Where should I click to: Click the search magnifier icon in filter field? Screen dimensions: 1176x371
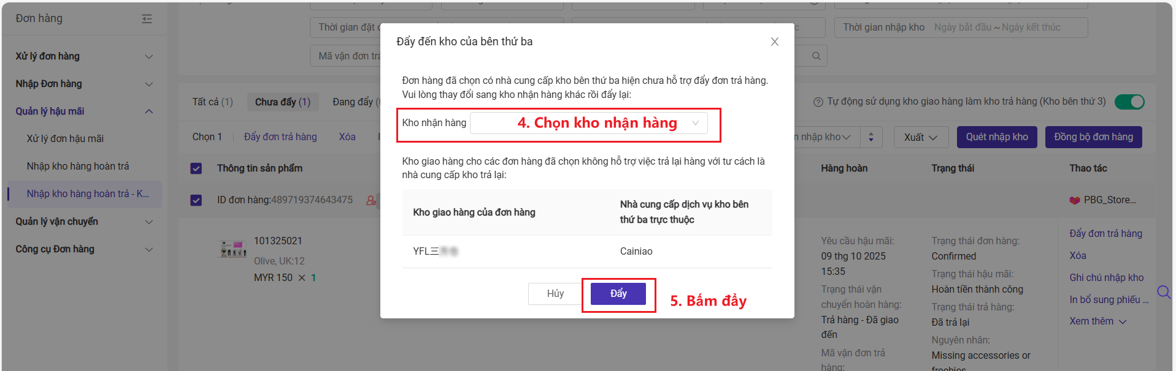click(816, 56)
